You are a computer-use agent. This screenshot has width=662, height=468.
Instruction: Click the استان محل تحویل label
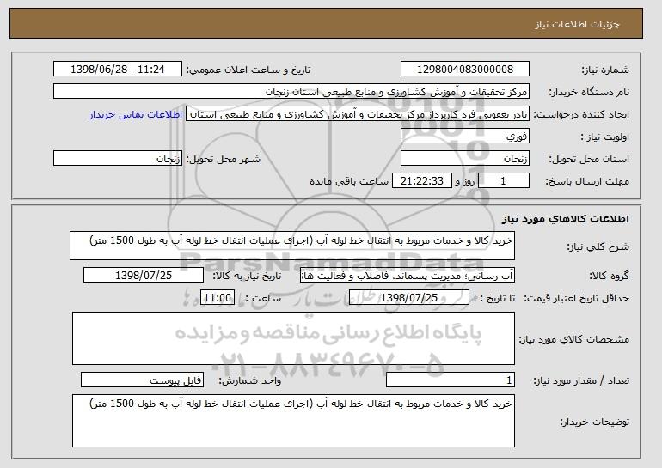coord(589,159)
